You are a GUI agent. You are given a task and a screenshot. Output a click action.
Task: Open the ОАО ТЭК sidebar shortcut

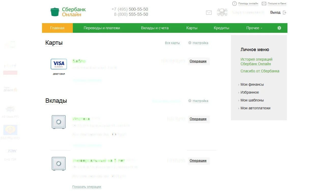click(10, 154)
